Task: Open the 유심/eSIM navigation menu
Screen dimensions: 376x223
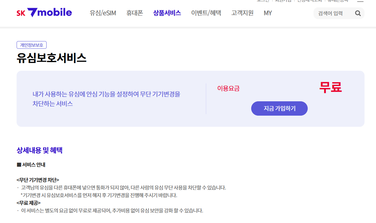Action: coord(102,13)
